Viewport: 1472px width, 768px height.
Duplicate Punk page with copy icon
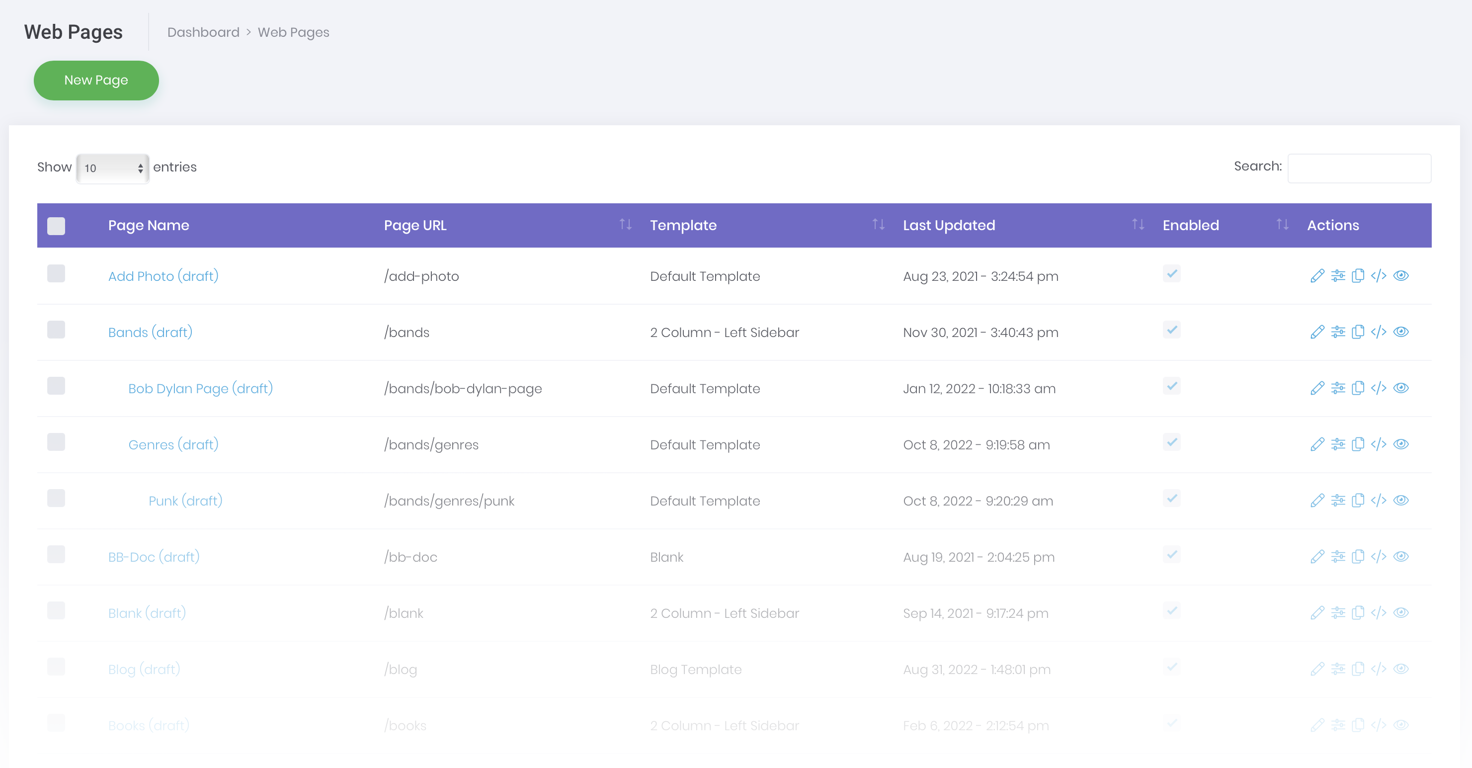[1358, 501]
